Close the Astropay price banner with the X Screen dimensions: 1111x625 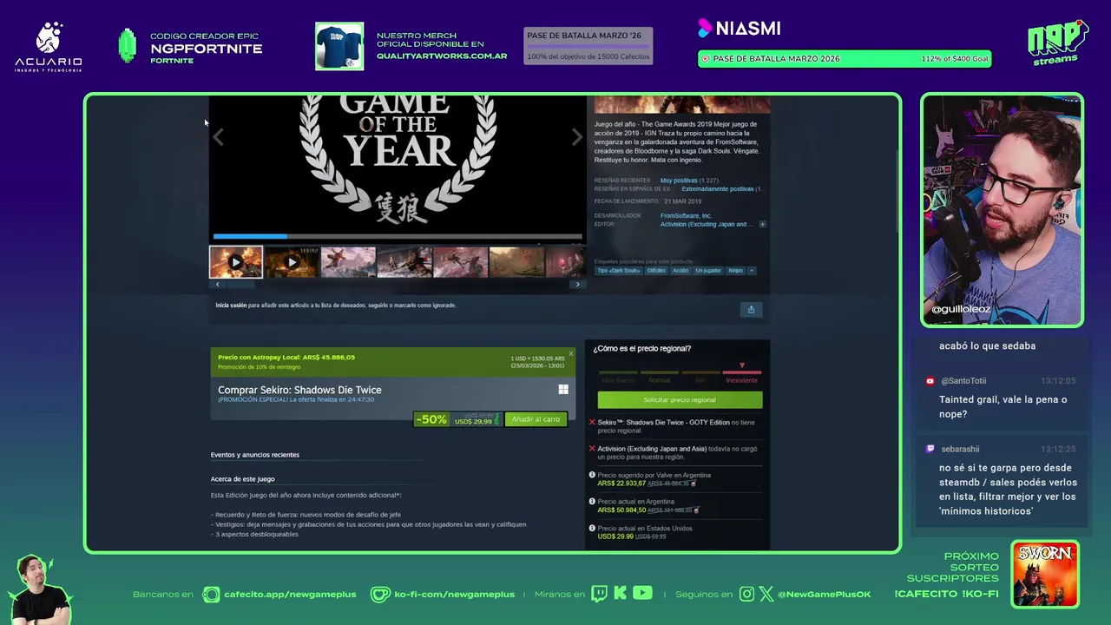(x=570, y=353)
